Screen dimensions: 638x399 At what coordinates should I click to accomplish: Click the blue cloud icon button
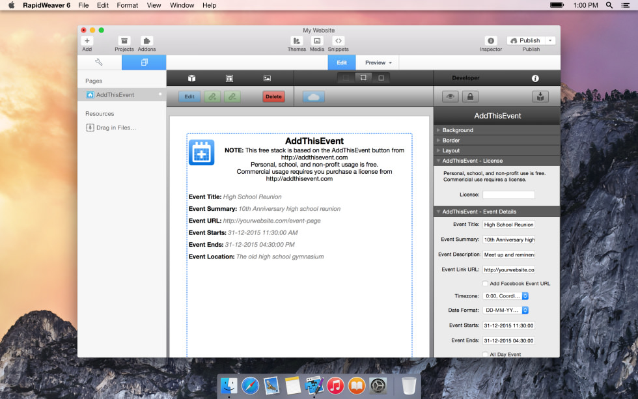click(x=313, y=97)
